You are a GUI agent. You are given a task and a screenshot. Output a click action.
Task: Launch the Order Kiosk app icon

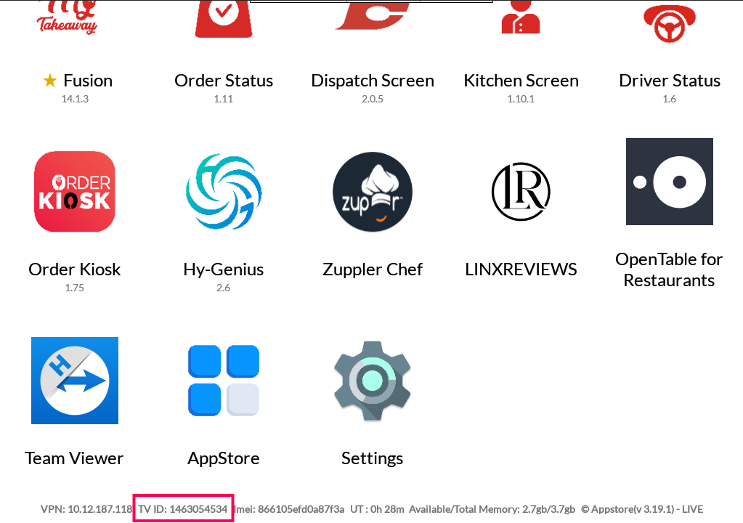click(74, 191)
